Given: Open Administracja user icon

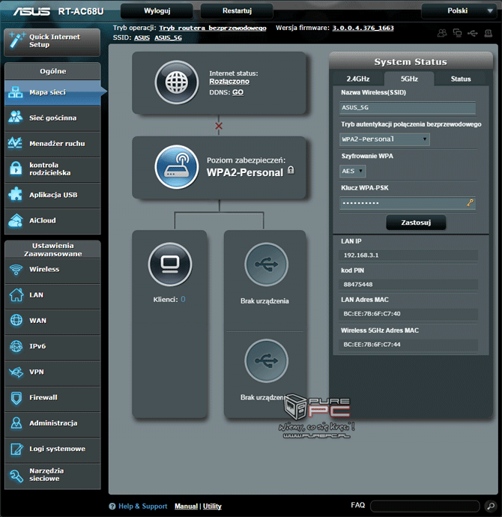Looking at the screenshot, I should (16, 423).
